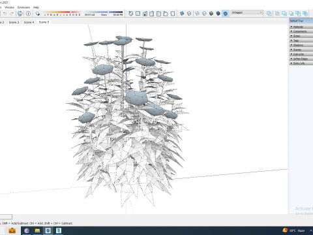Viewport: 313px width, 235px height.
Task: Click the Outer Shell solid tool
Action: click(x=269, y=14)
